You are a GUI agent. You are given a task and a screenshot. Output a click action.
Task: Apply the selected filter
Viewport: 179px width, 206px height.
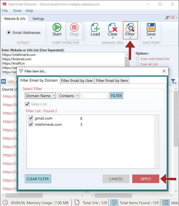click(146, 179)
